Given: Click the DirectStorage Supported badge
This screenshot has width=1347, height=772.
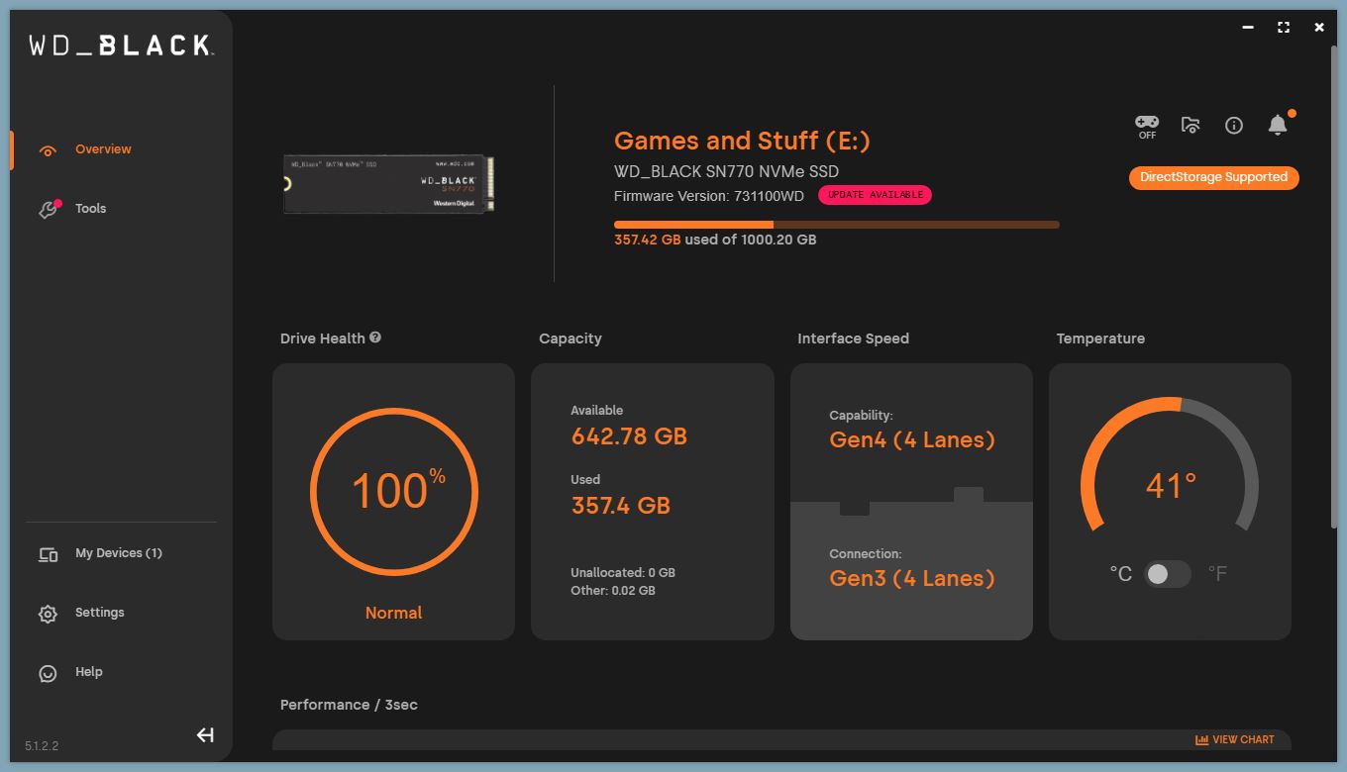Looking at the screenshot, I should tap(1213, 178).
